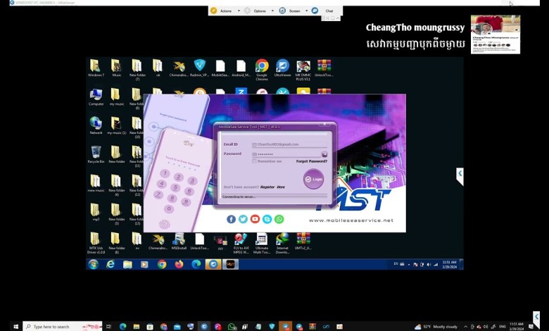Open the Recycle Bin desktop icon
The image size is (549, 331).
click(x=96, y=152)
